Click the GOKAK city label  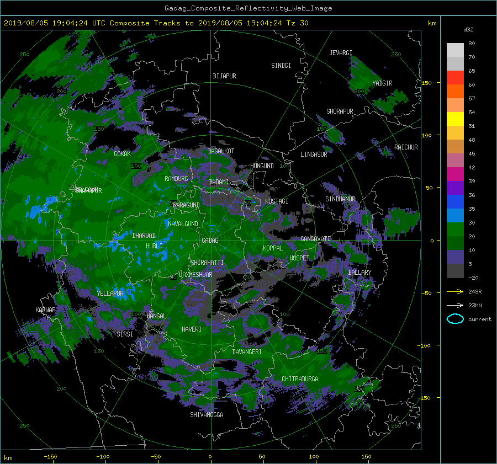click(x=122, y=154)
